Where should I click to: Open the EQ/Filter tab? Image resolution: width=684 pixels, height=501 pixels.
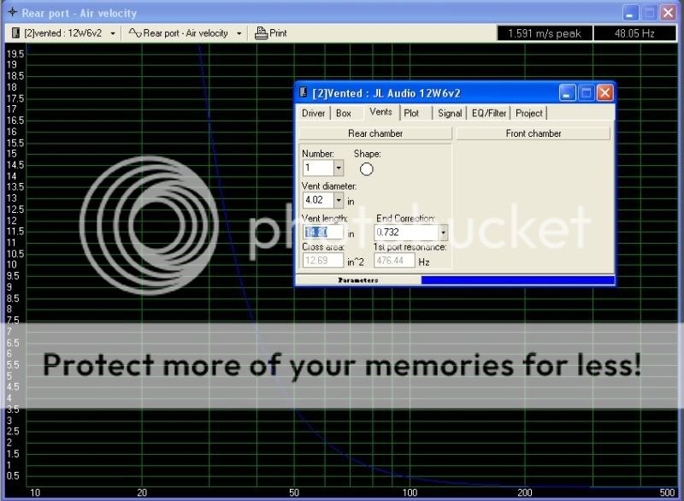pyautogui.click(x=489, y=113)
